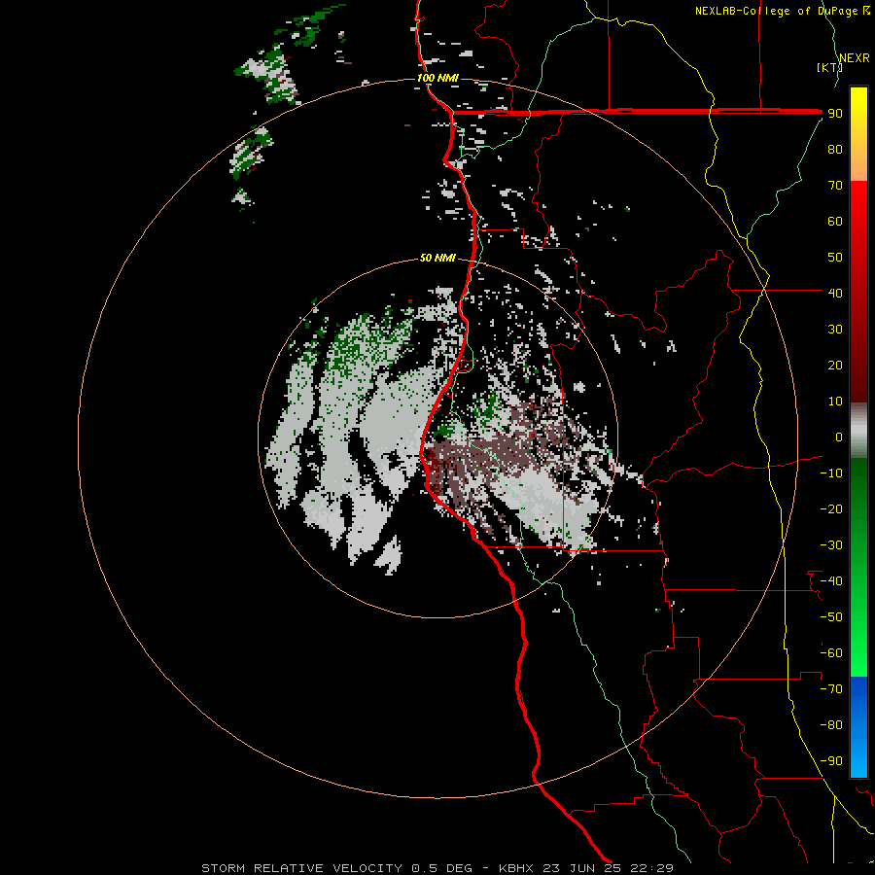Screen dimensions: 875x875
Task: Click the STORM RELATIVE VELOCITY caption text
Action: (x=437, y=868)
